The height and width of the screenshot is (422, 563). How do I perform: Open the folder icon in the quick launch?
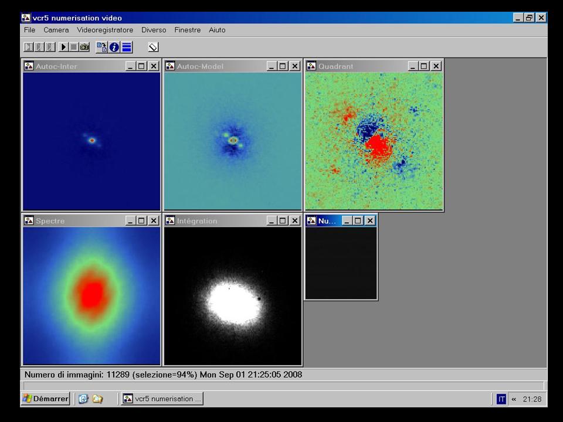point(97,399)
